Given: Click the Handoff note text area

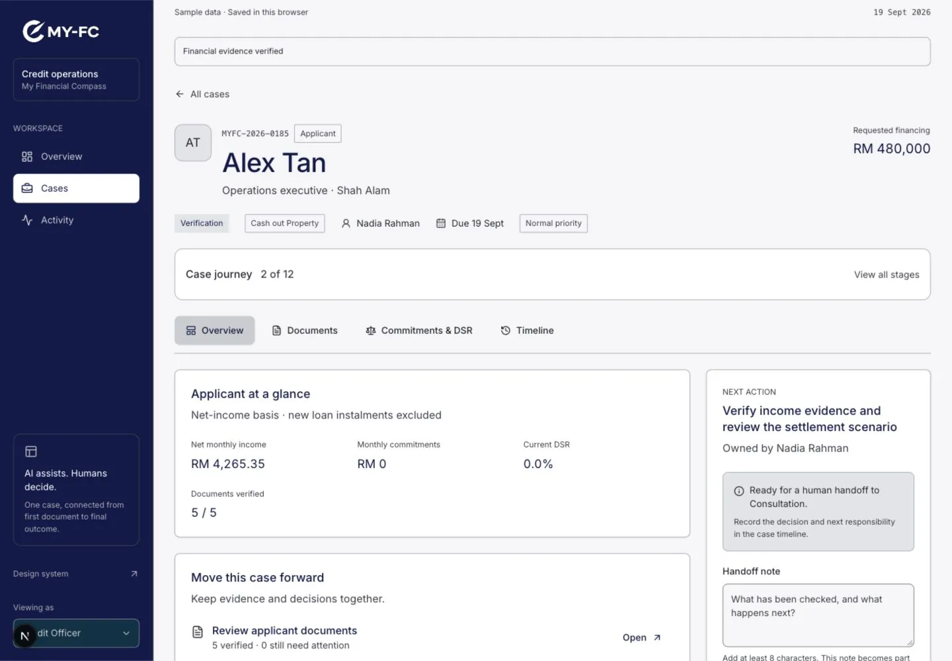Looking at the screenshot, I should click(818, 615).
